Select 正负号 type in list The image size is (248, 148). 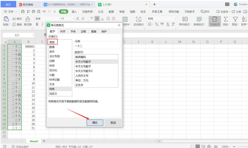(96, 85)
